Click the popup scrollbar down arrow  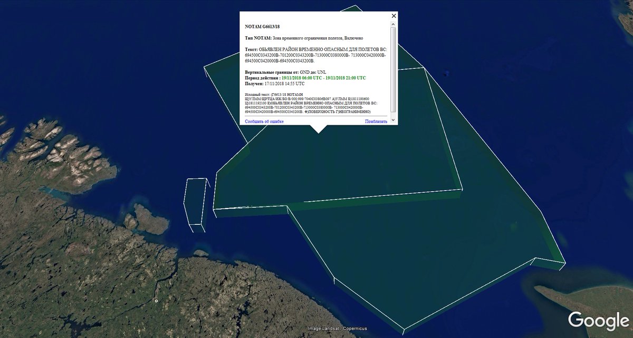393,112
